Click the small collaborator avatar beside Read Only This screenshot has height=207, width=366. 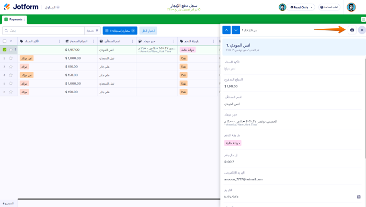[x=282, y=7]
